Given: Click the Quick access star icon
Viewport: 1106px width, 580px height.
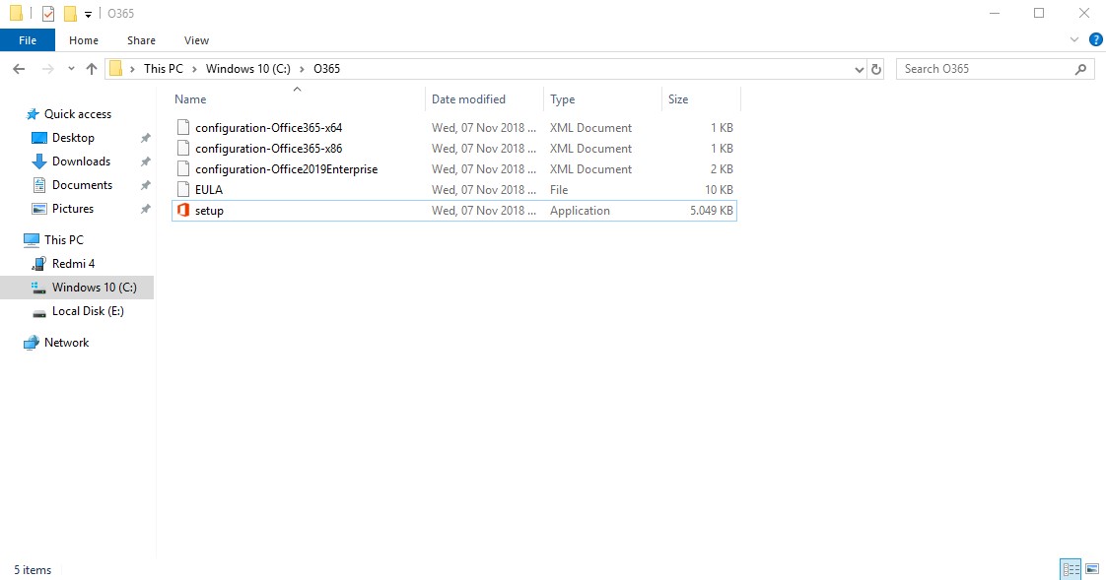Looking at the screenshot, I should click(33, 114).
